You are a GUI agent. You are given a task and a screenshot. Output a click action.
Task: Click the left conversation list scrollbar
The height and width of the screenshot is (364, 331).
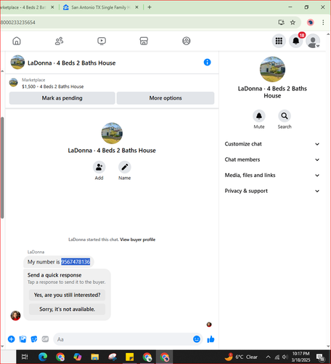click(x=2, y=167)
